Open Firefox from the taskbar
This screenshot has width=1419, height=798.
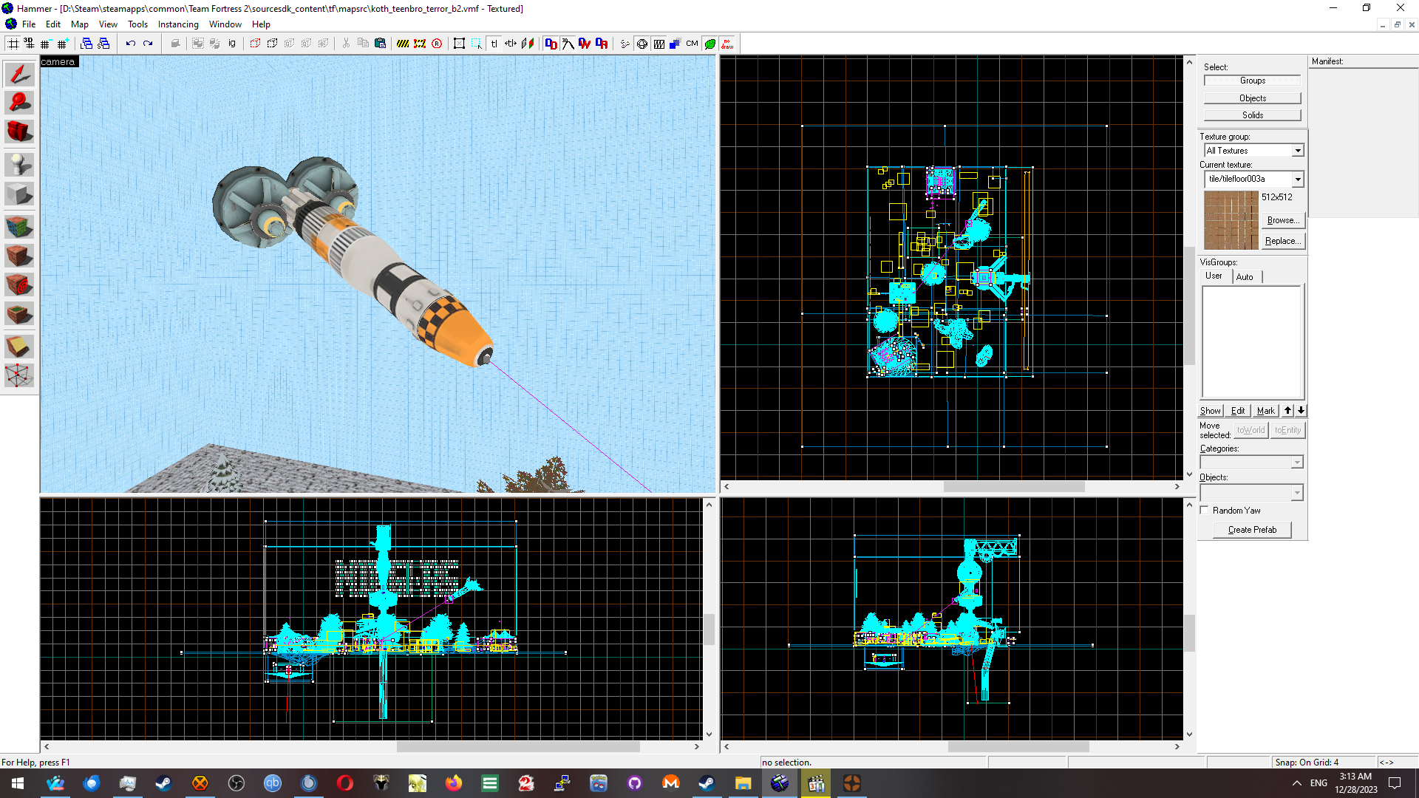[x=453, y=783]
